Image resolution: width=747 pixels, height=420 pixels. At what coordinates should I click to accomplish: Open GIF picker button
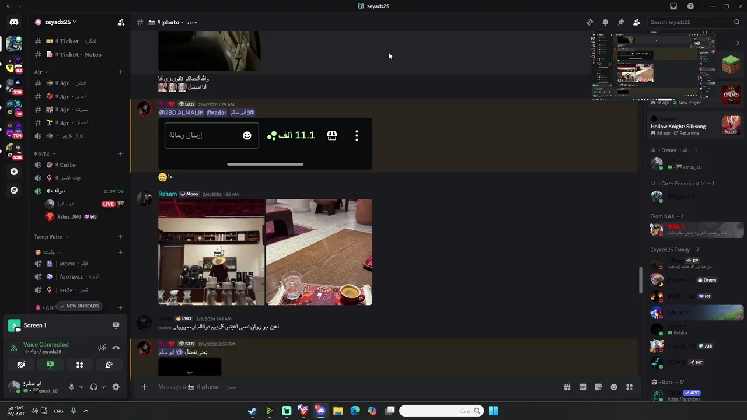[x=582, y=387]
